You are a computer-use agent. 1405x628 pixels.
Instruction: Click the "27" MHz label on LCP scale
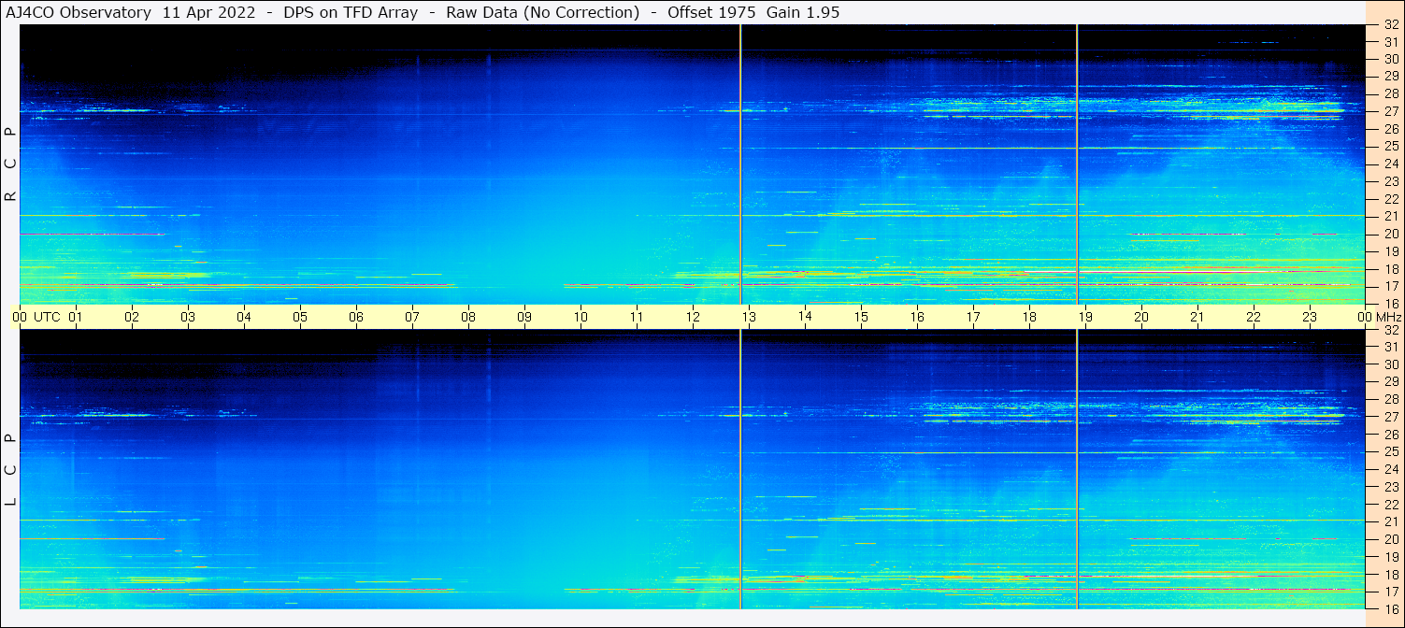pos(1391,417)
